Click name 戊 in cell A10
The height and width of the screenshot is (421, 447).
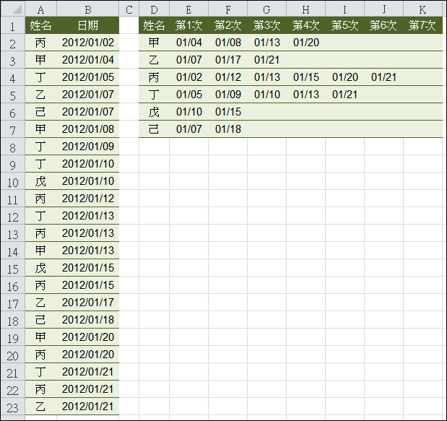click(40, 181)
